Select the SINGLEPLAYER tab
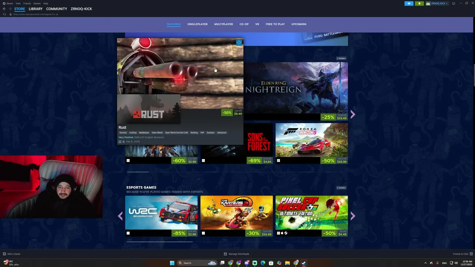The width and height of the screenshot is (475, 267). [197, 24]
